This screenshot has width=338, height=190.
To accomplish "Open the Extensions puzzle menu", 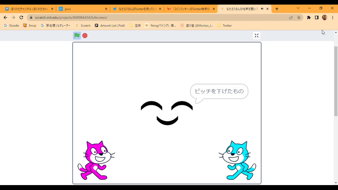I will click(309, 18).
